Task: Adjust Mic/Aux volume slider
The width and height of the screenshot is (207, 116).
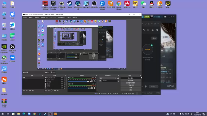Action: pos(79,81)
